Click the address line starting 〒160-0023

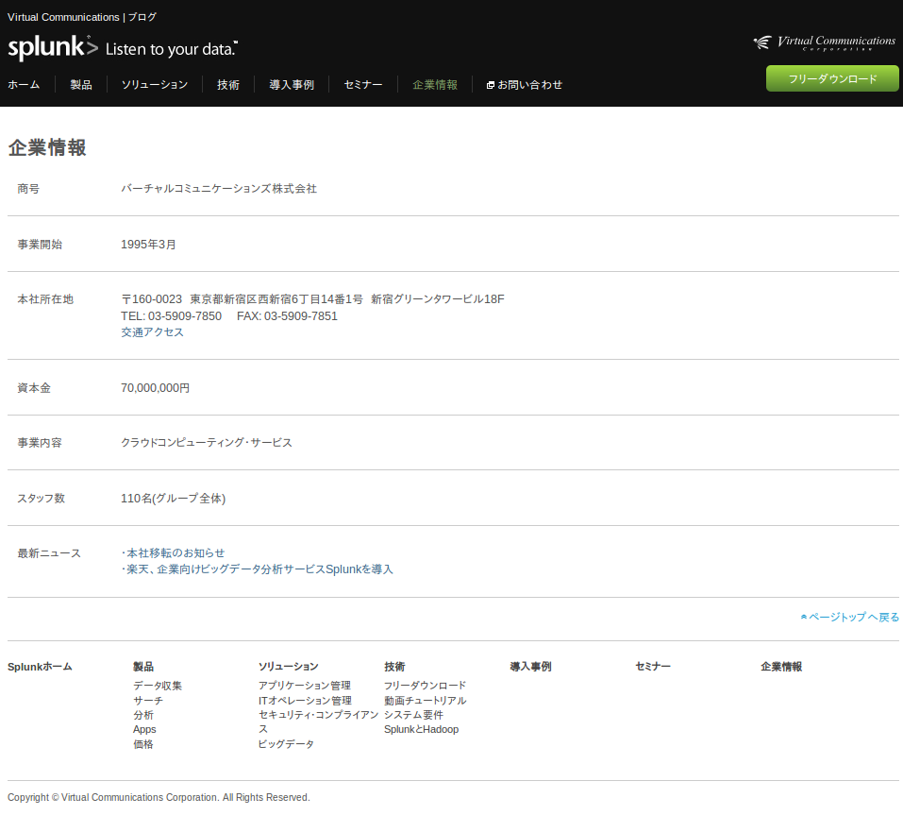pyautogui.click(x=312, y=299)
